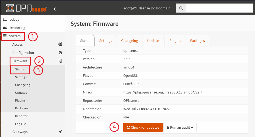
Task: Click the Commit value 068ef7106
Action: (131, 84)
